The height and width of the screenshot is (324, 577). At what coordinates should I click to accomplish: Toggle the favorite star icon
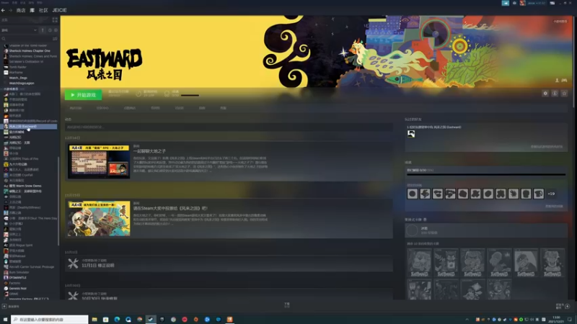(x=564, y=94)
